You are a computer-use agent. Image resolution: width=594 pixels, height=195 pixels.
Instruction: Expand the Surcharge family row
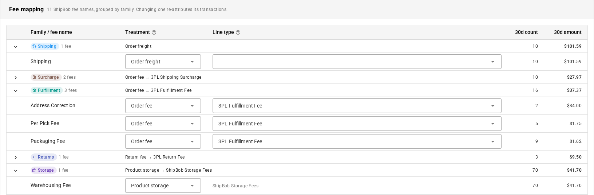coord(16,78)
